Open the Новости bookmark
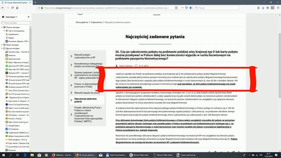The image size is (281, 158). click(11, 55)
